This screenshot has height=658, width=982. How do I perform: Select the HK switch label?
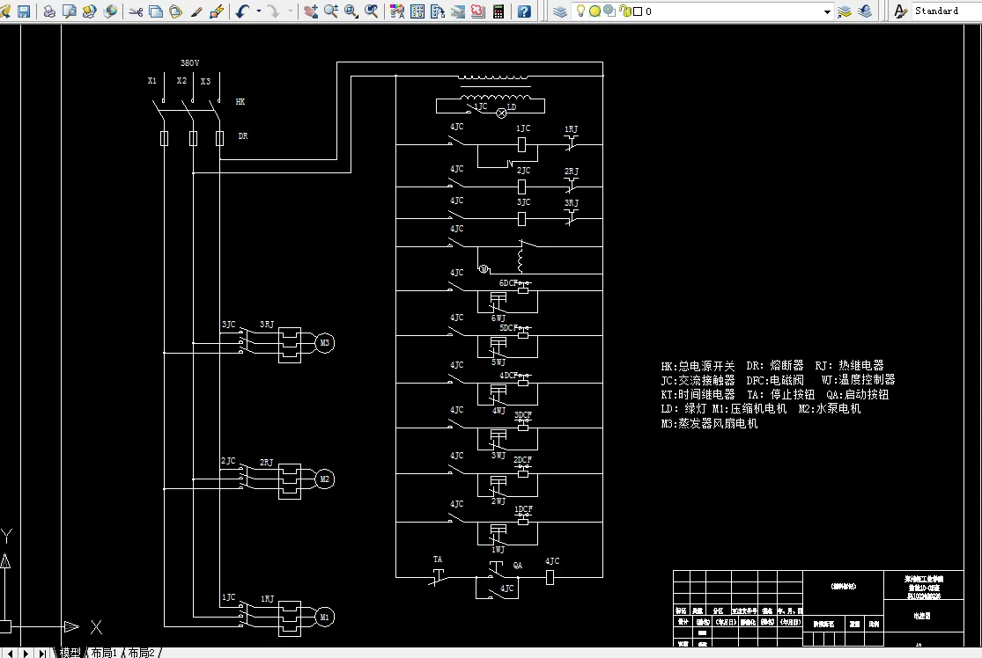coord(240,101)
